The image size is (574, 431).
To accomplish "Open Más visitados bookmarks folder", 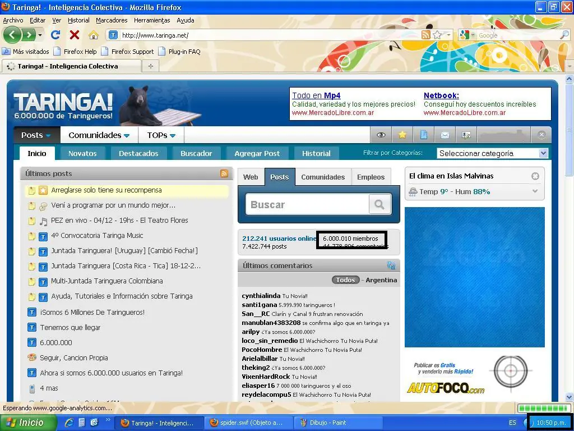I will (x=26, y=51).
